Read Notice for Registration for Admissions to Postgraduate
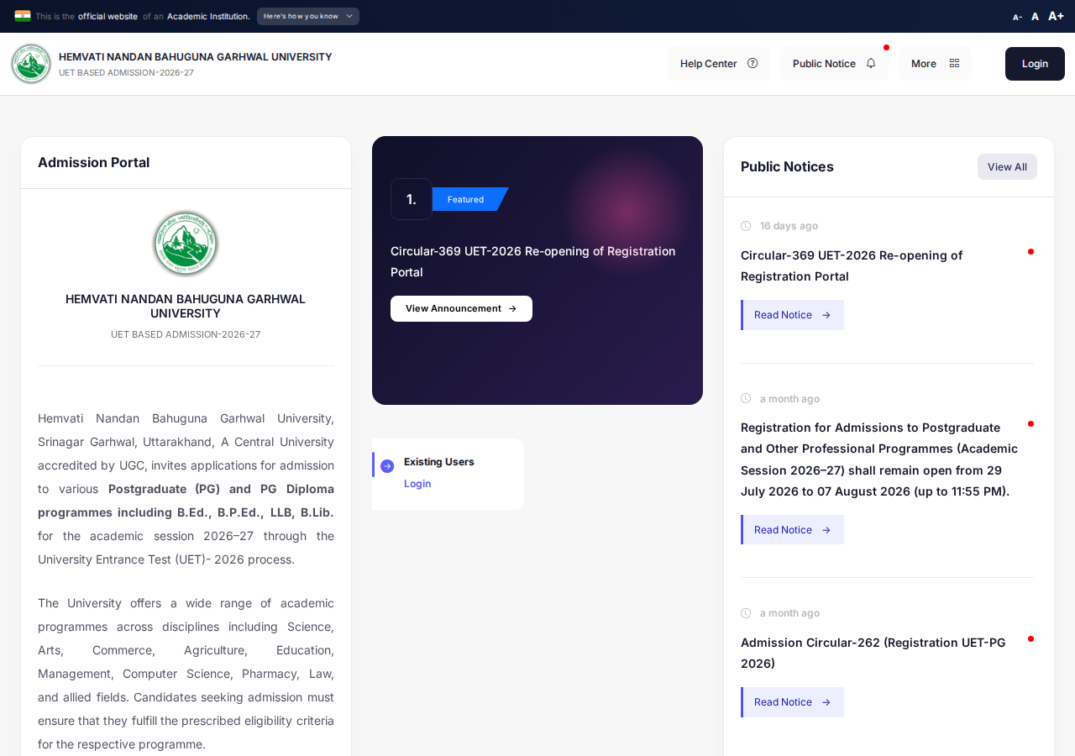This screenshot has width=1075, height=756. 792,530
